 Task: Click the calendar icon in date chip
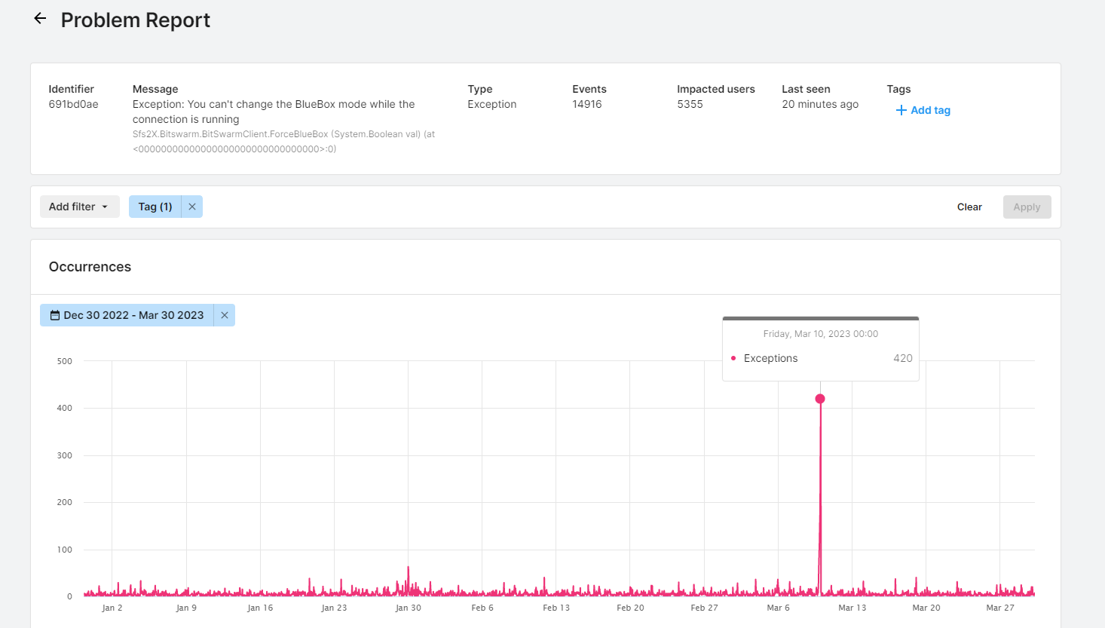(55, 315)
